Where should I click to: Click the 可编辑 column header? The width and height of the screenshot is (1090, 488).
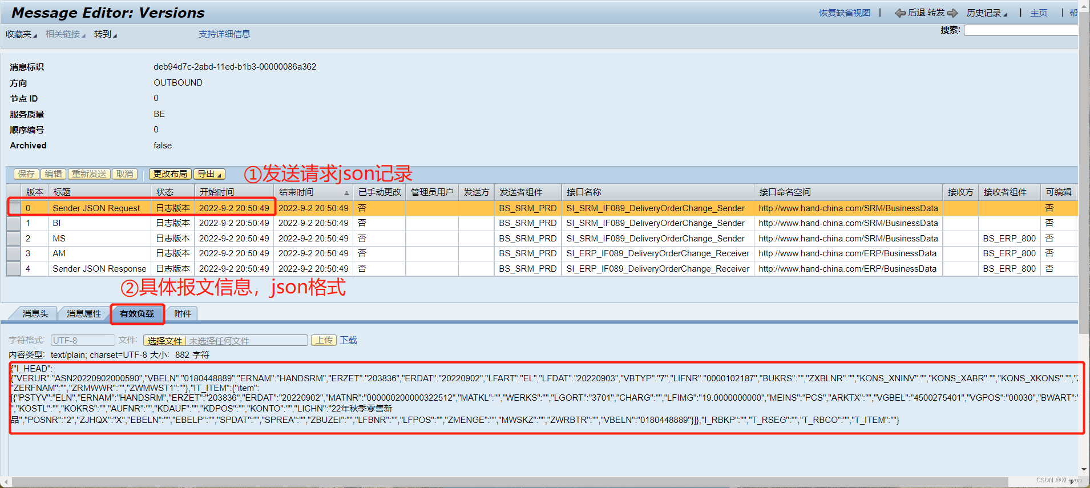coord(1059,192)
